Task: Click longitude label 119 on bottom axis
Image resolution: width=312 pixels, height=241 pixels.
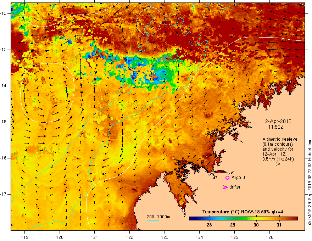Action: point(25,237)
